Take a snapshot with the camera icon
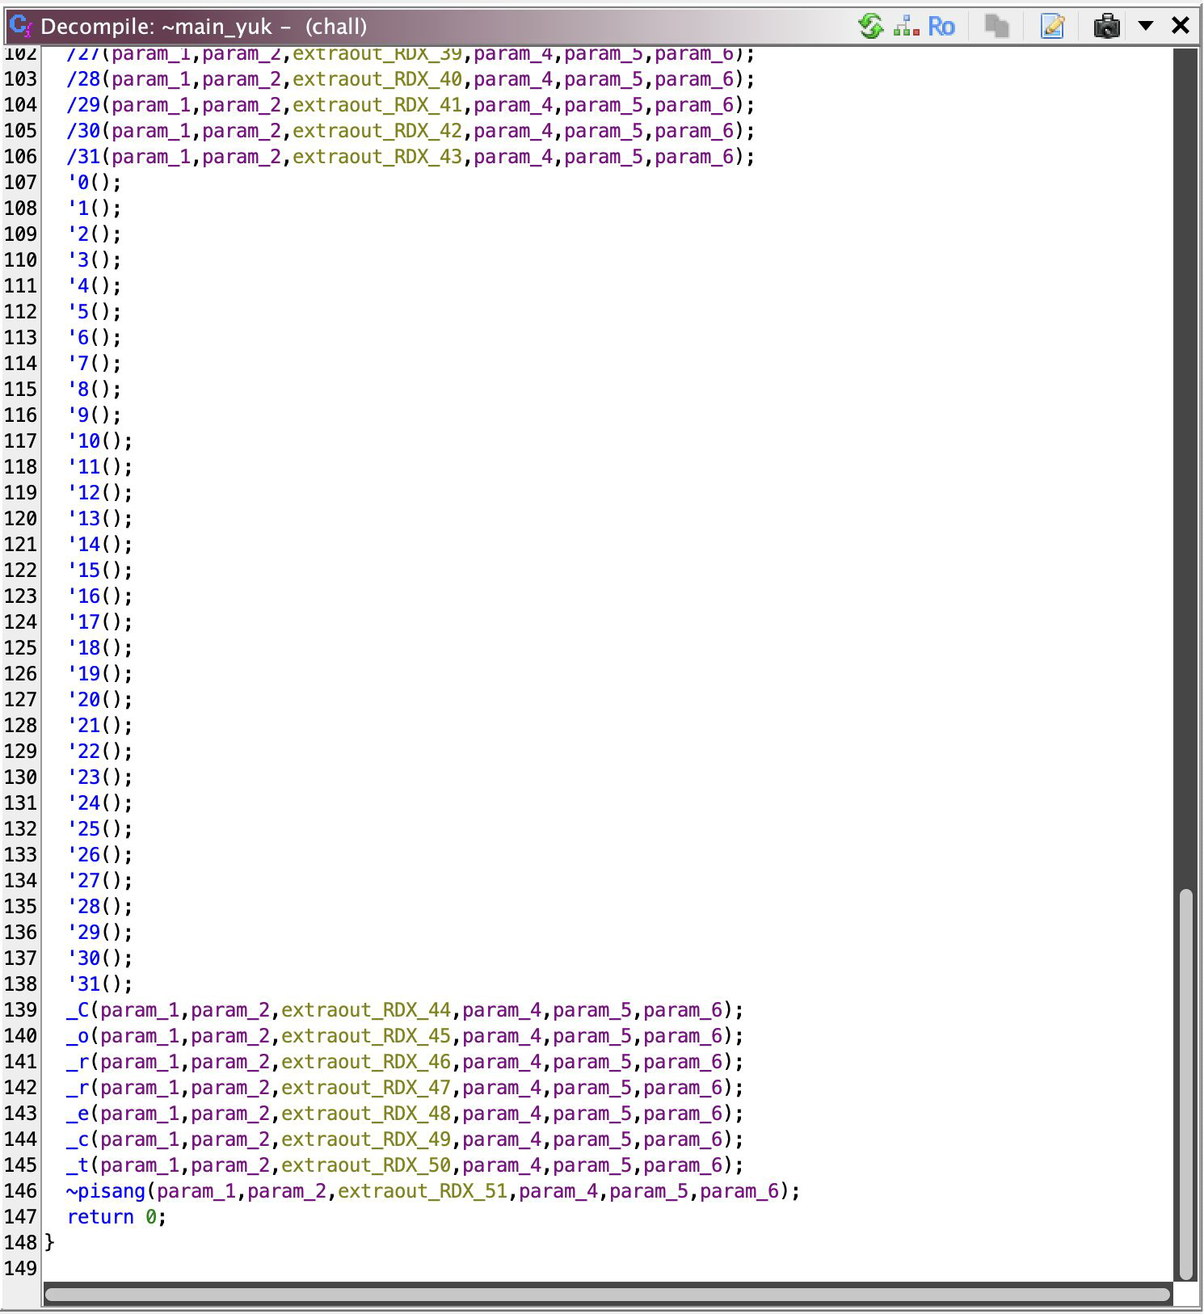This screenshot has width=1204, height=1314. (x=1106, y=26)
